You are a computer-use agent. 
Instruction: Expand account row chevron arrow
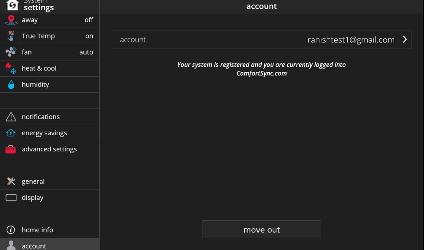405,39
